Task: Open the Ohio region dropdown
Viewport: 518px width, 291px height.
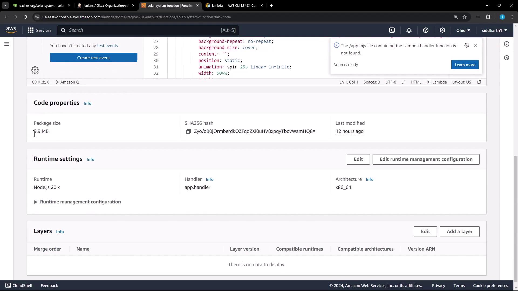Action: coord(463,30)
